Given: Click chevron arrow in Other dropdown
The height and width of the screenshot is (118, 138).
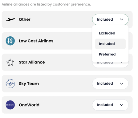Looking at the screenshot, I should click(122, 19).
